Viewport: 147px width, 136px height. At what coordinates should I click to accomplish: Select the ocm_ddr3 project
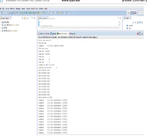click(x=6, y=22)
